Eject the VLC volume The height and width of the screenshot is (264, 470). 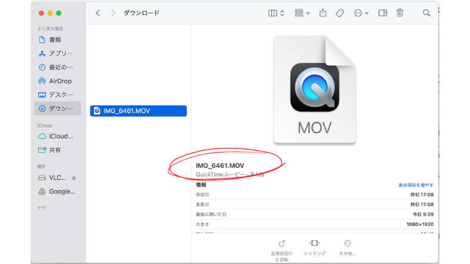coord(74,178)
